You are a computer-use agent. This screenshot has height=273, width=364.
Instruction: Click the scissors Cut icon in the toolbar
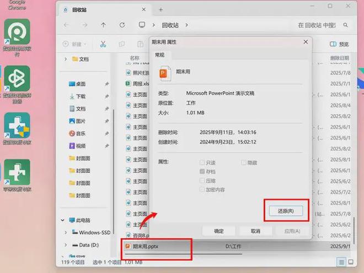pyautogui.click(x=103, y=44)
